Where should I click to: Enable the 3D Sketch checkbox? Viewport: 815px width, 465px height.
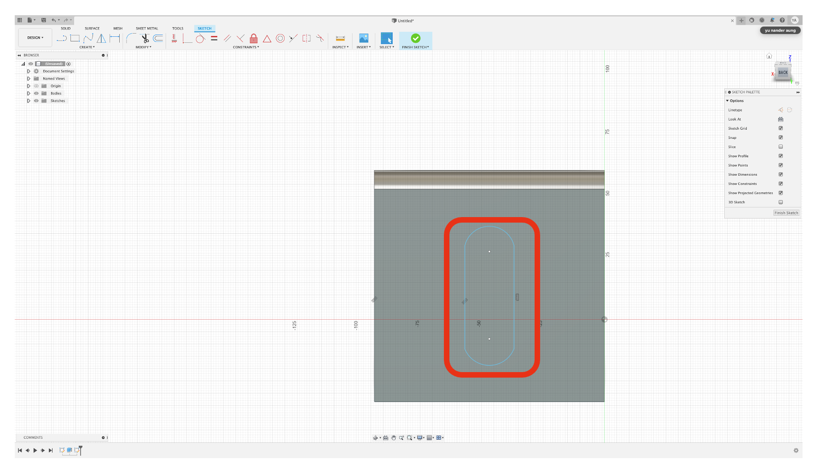[x=780, y=202]
